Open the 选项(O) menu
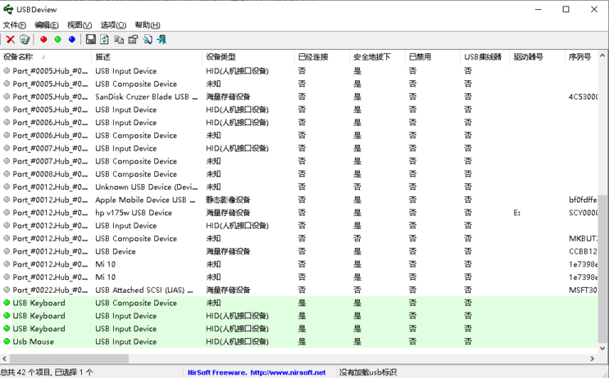Image resolution: width=609 pixels, height=378 pixels. (113, 25)
